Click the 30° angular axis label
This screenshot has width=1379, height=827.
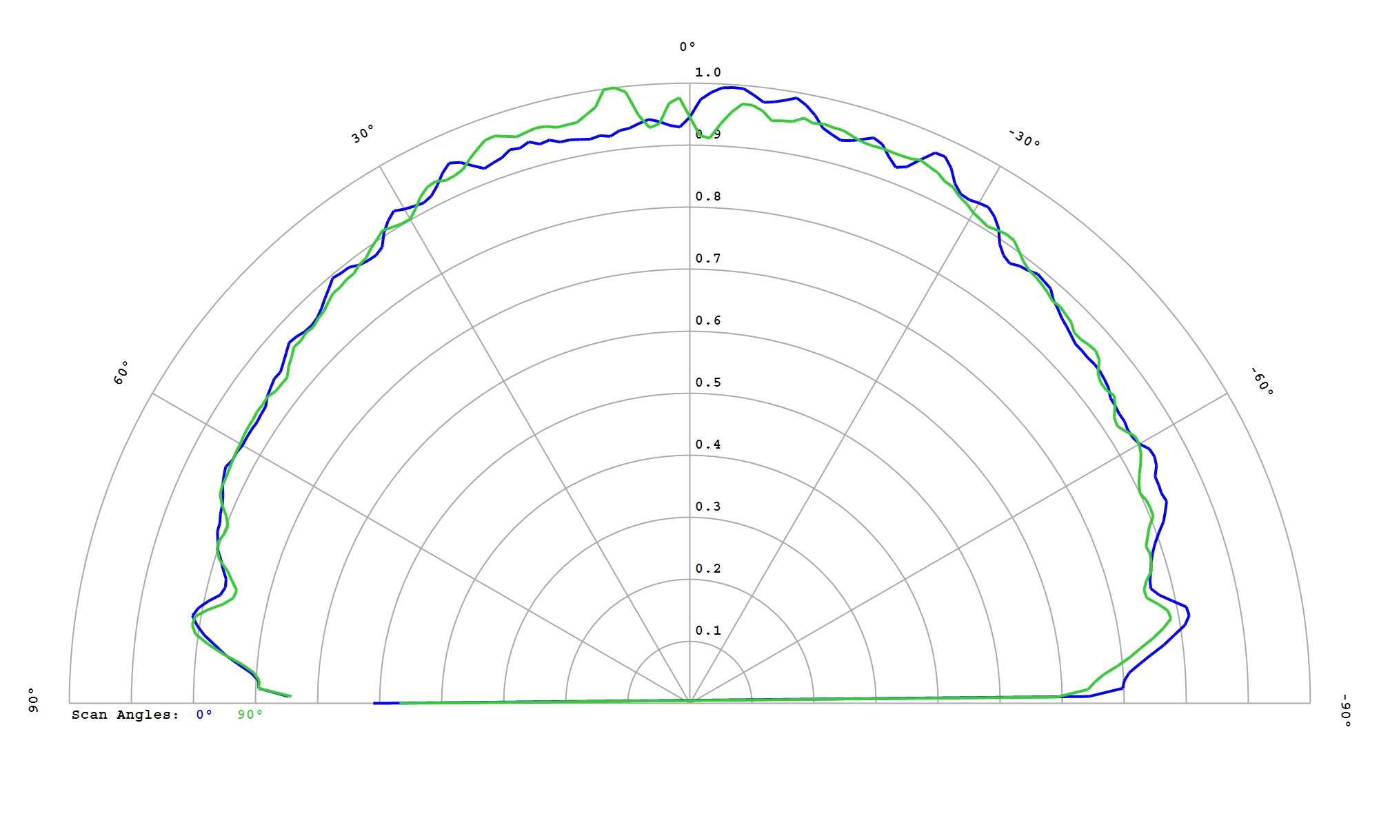[363, 134]
